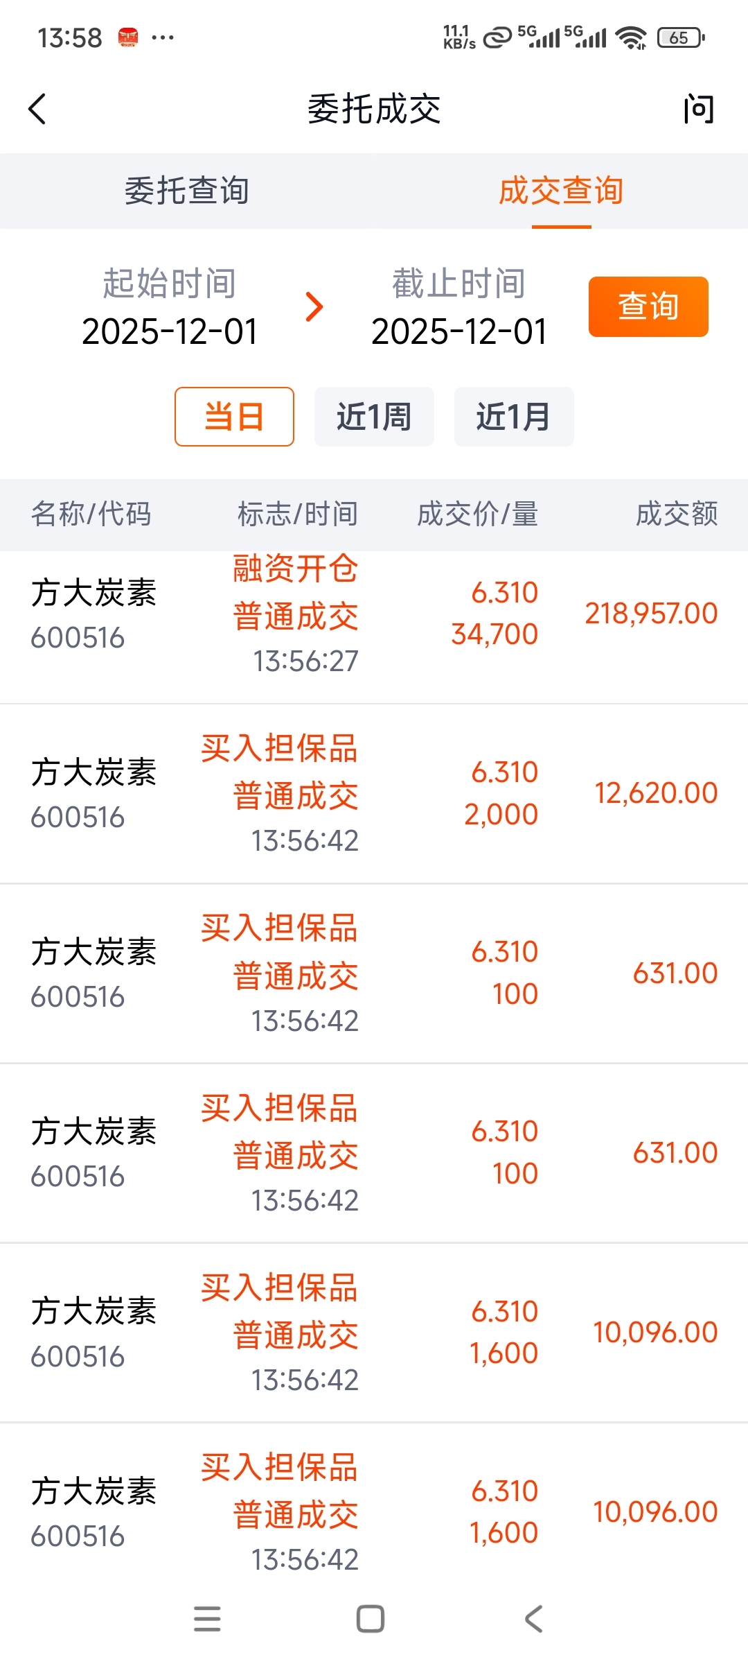The image size is (748, 1664).
Task: Tap the orange arrow between dates
Action: pos(314,307)
